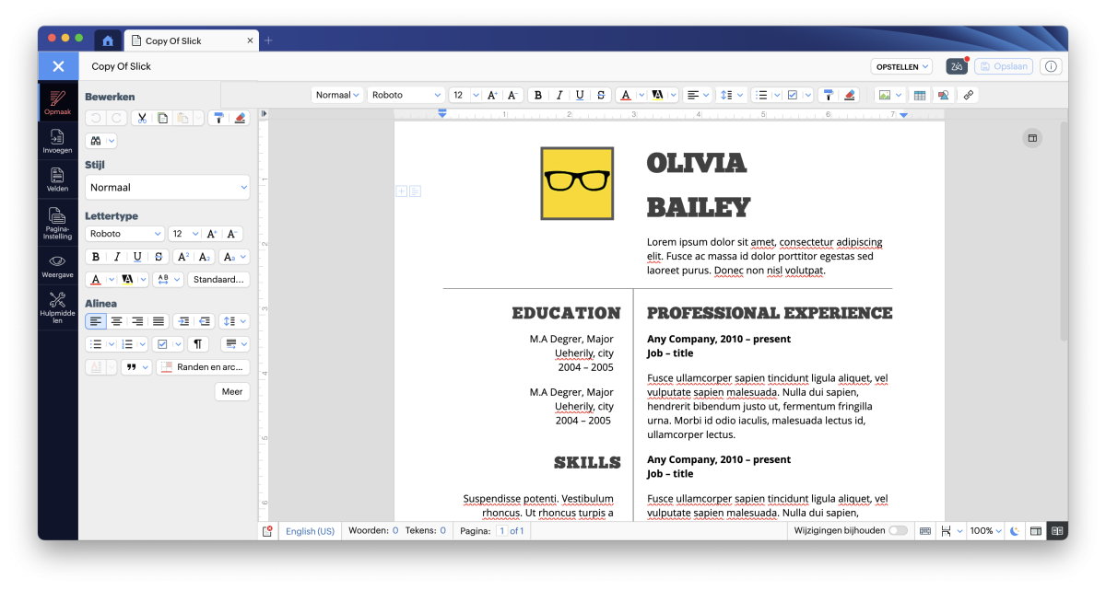Image resolution: width=1106 pixels, height=590 pixels.
Task: Click the document info icon top right
Action: pyautogui.click(x=1051, y=66)
